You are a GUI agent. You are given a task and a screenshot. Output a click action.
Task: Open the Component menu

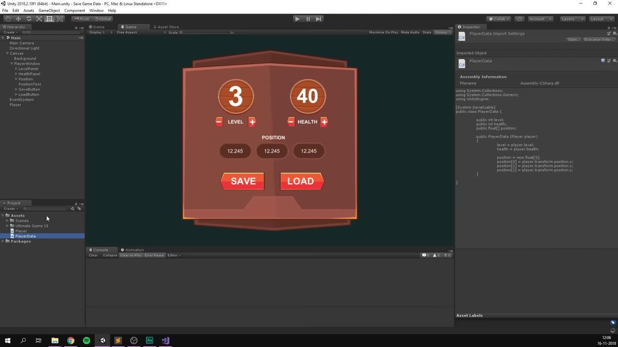click(x=74, y=11)
